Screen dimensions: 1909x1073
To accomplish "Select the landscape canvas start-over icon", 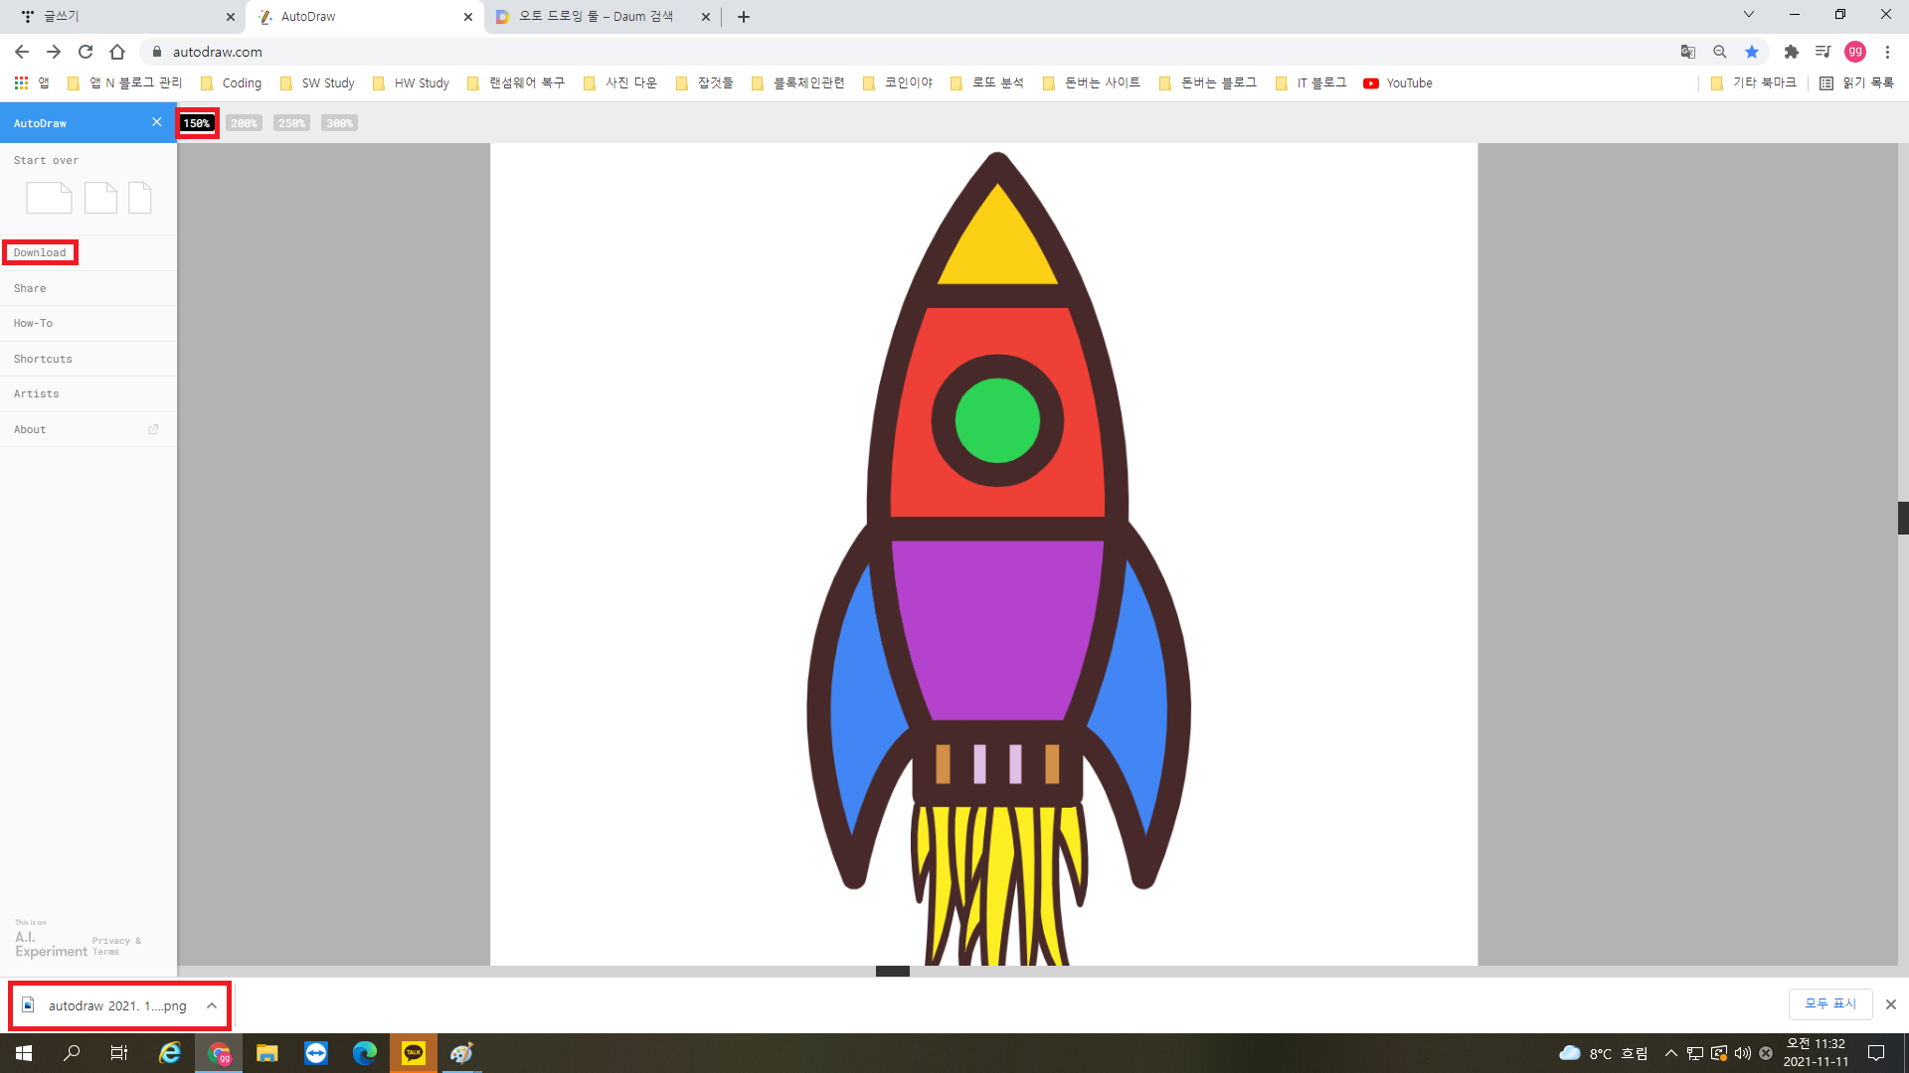I will point(49,198).
